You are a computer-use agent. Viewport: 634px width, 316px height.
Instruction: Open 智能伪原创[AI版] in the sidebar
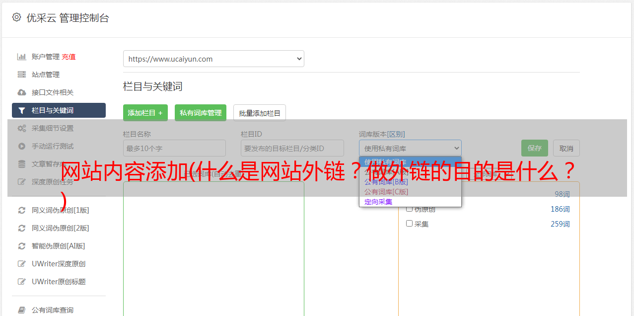coord(59,246)
